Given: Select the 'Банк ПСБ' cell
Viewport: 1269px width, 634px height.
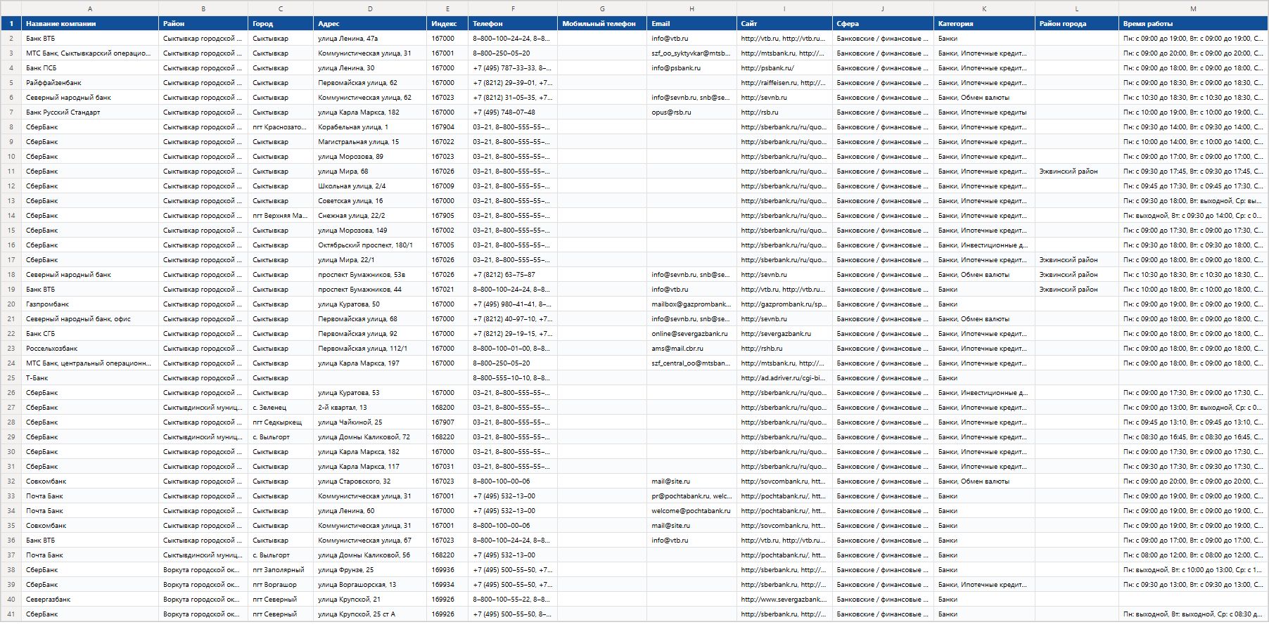Looking at the screenshot, I should click(90, 68).
